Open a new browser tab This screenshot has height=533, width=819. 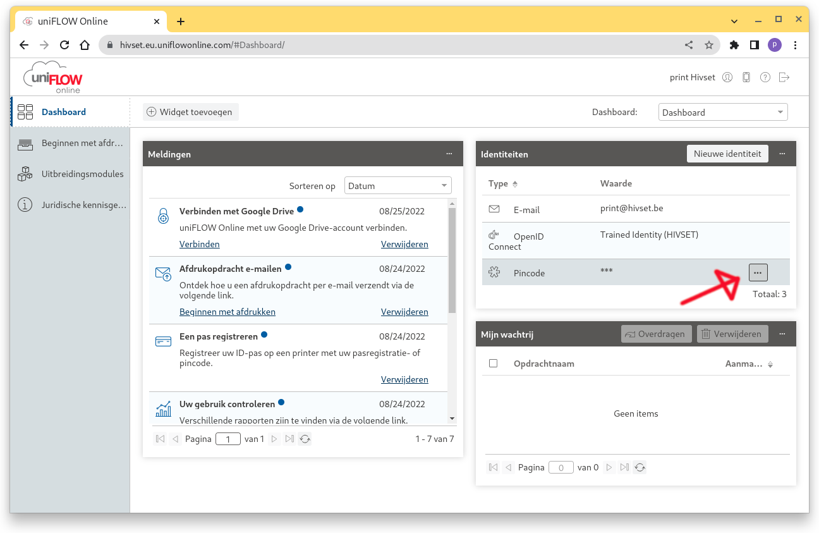pyautogui.click(x=181, y=21)
